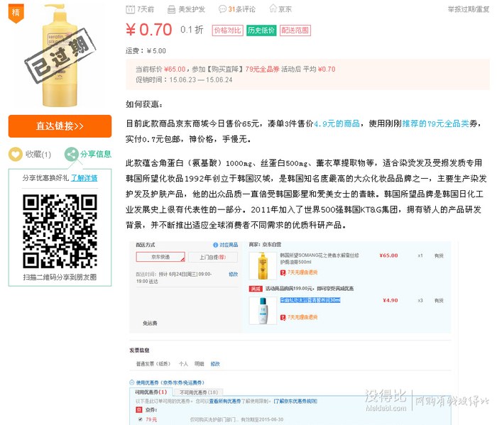The width and height of the screenshot is (497, 425).
Task: Click 分享信息 share label
Action: tap(96, 154)
